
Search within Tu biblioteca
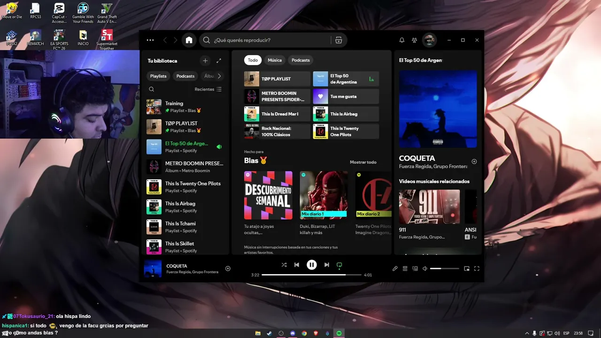pyautogui.click(x=151, y=89)
